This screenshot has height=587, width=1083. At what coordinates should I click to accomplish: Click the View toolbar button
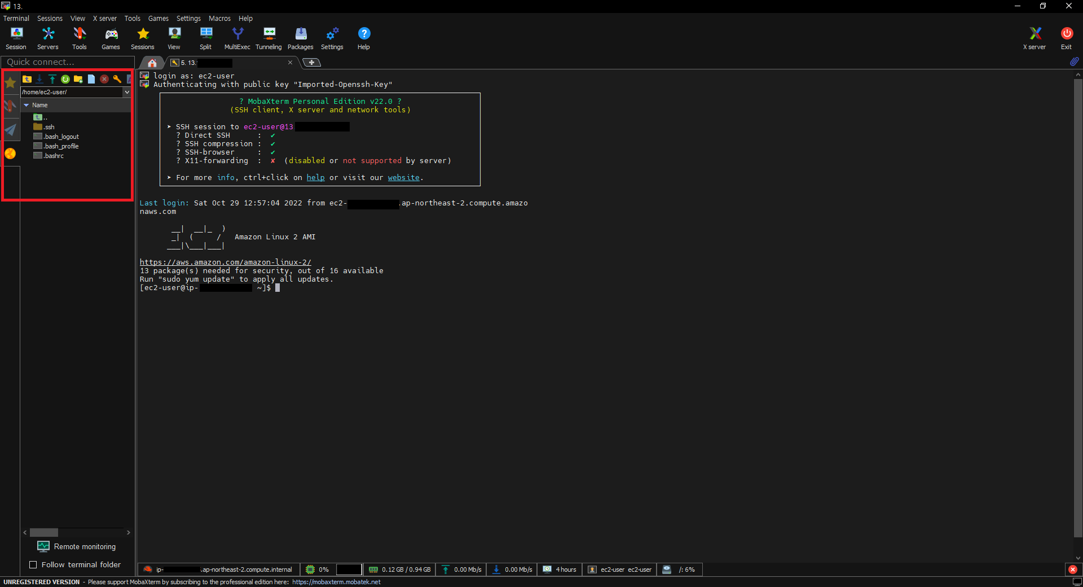174,38
